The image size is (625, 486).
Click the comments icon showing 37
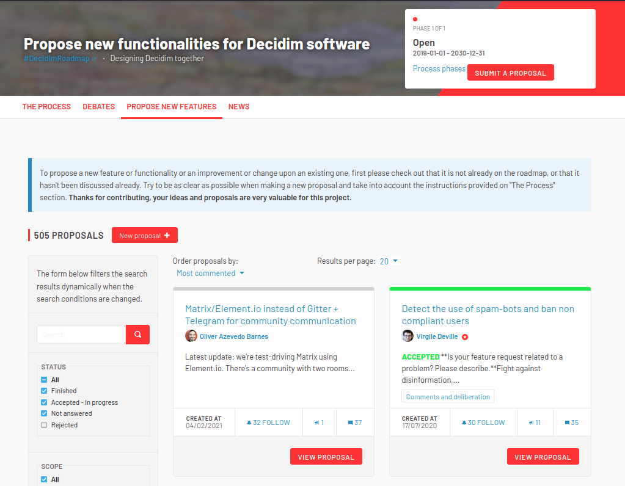click(x=350, y=423)
